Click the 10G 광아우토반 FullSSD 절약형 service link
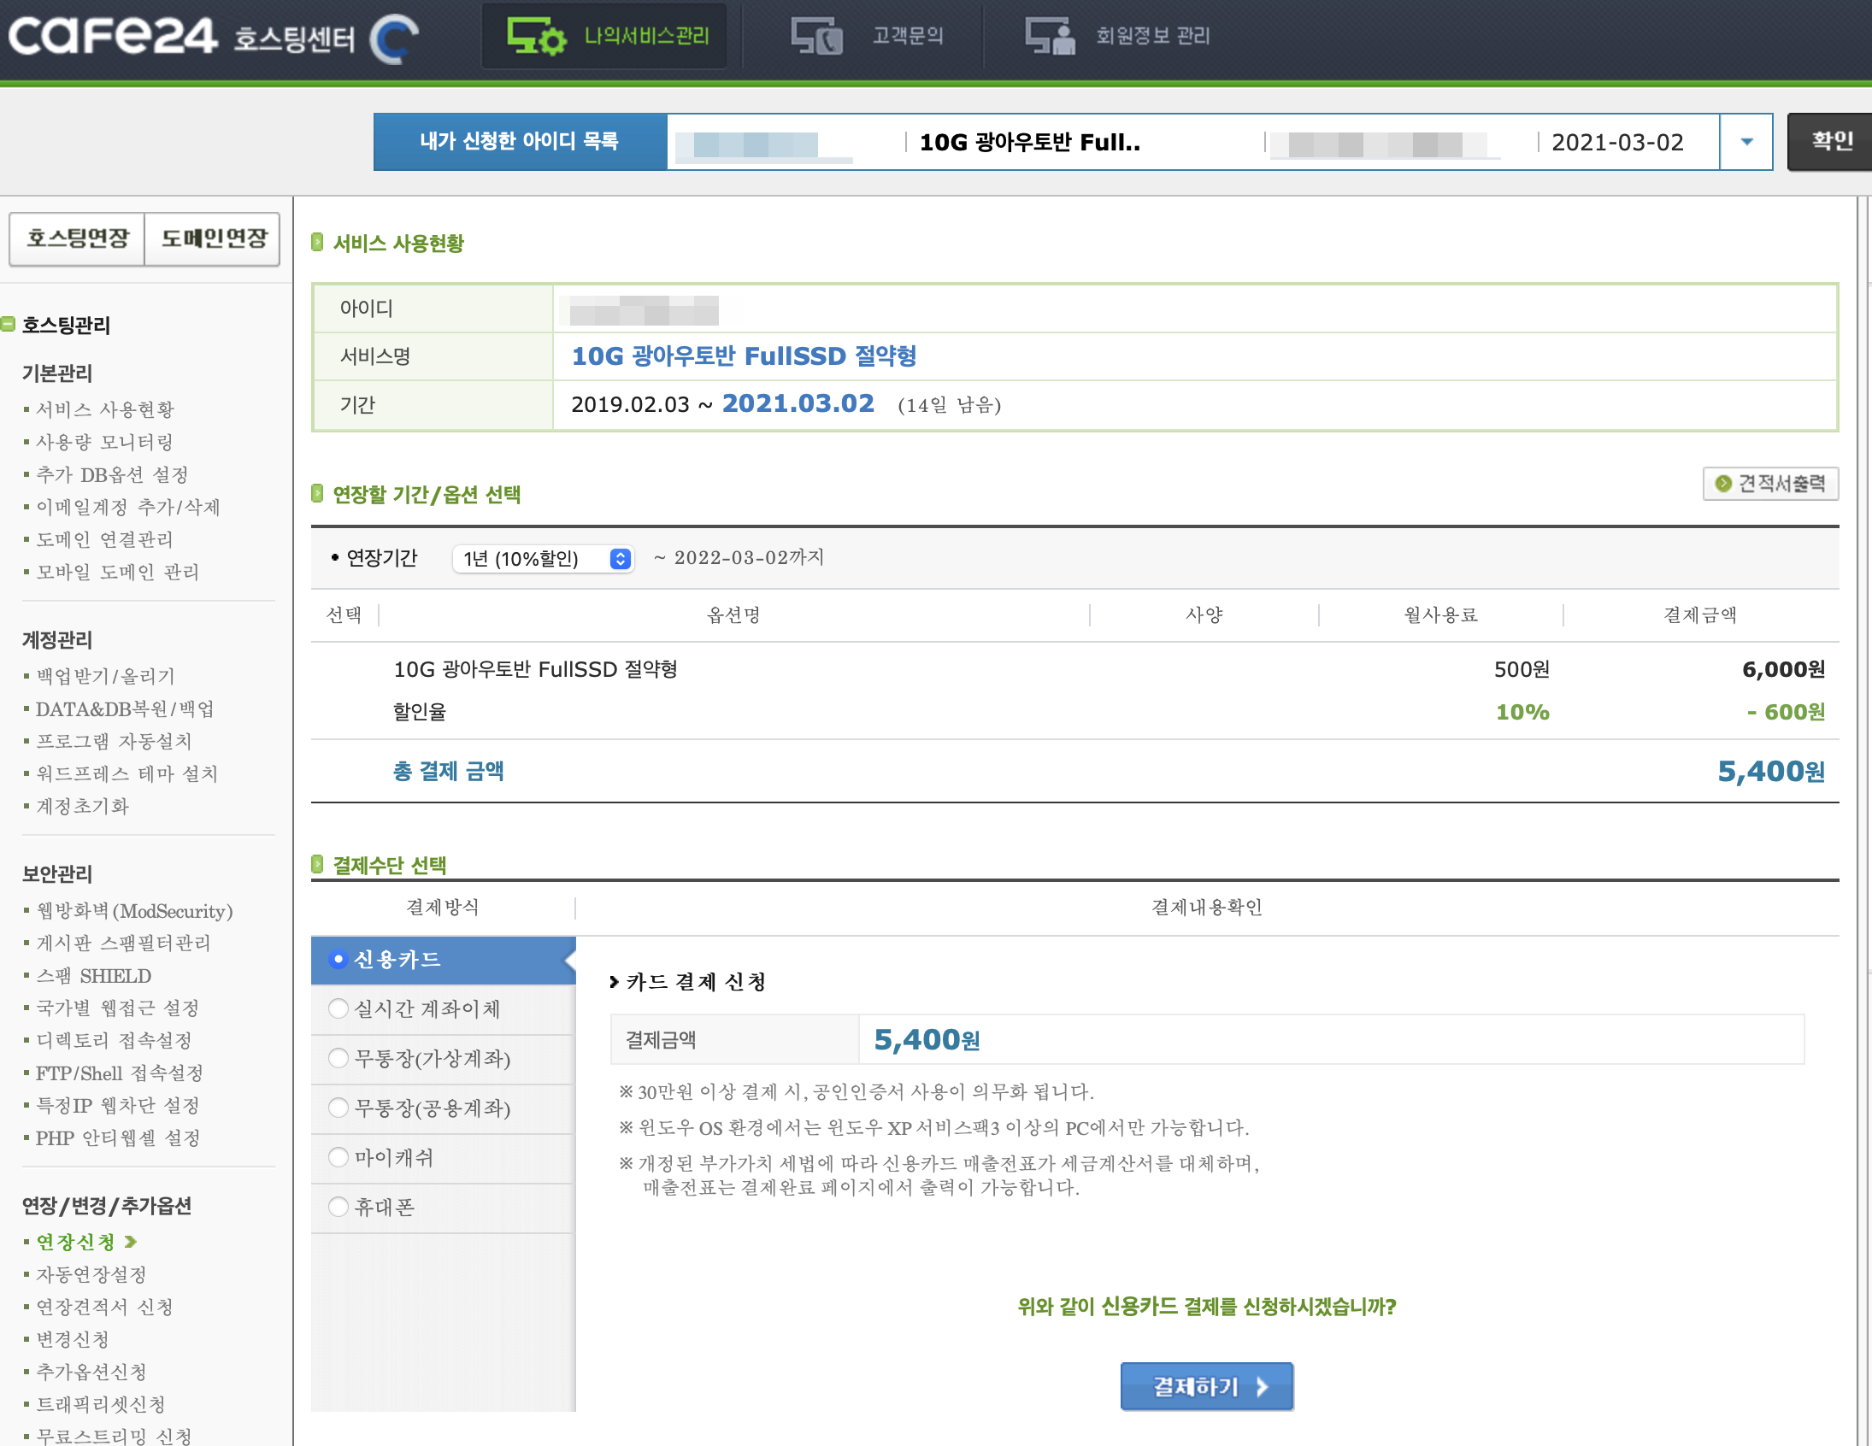Screen dimensions: 1872x1446 click(x=743, y=356)
